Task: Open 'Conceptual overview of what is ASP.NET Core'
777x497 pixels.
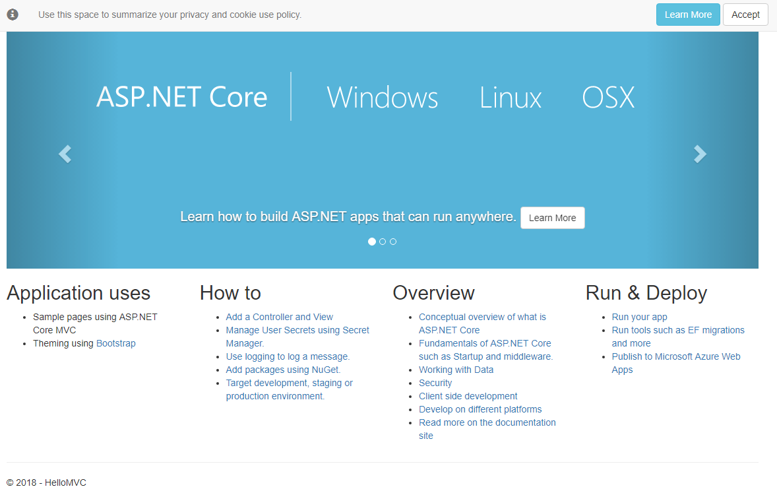Action: pos(482,323)
